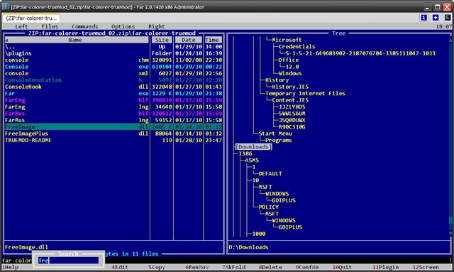
Task: Click 8Delete in the key bar
Action: point(270,267)
